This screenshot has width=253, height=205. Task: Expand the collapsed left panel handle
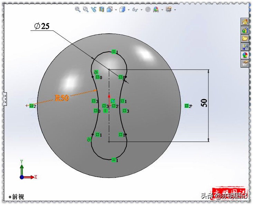pyautogui.click(x=5, y=99)
